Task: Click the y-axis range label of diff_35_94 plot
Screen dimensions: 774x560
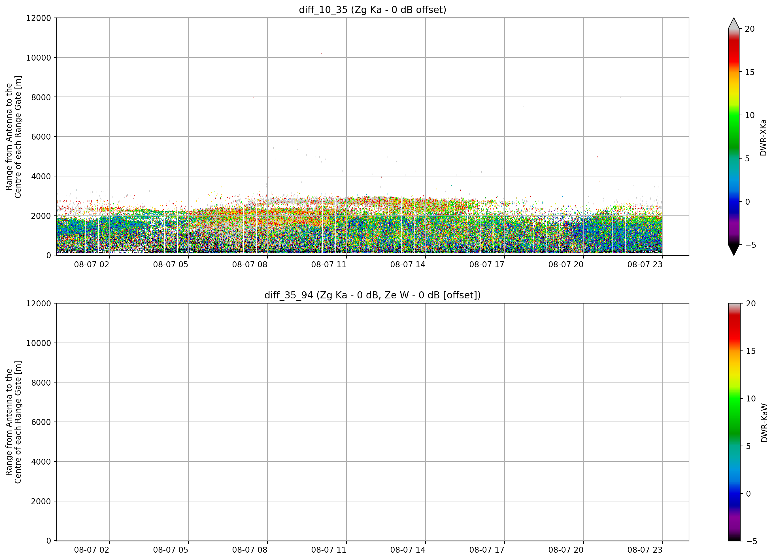Action: tap(13, 422)
